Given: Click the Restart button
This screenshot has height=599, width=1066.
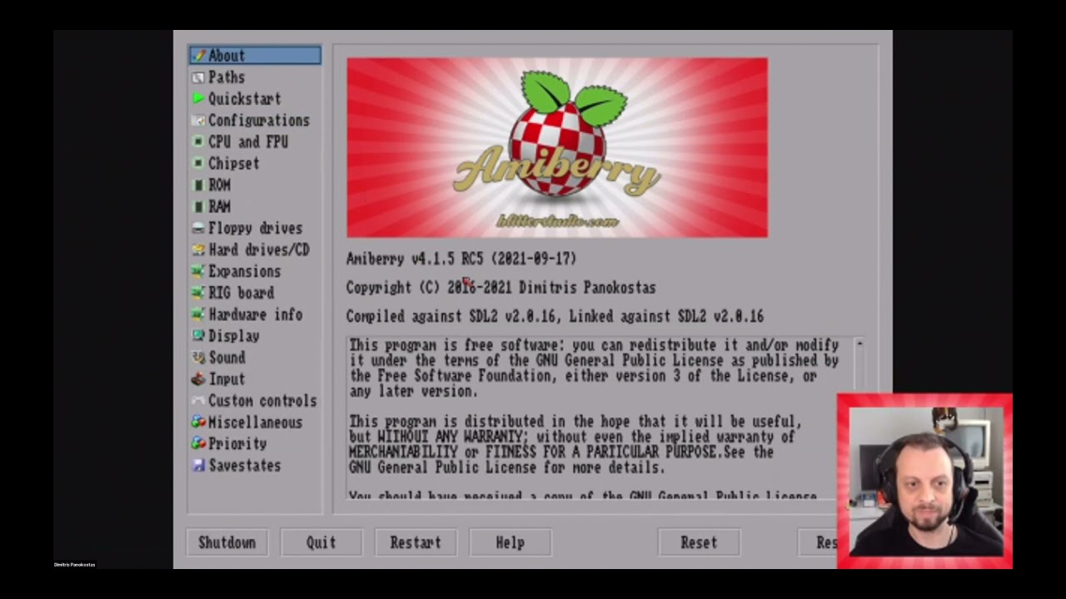Looking at the screenshot, I should coord(416,542).
